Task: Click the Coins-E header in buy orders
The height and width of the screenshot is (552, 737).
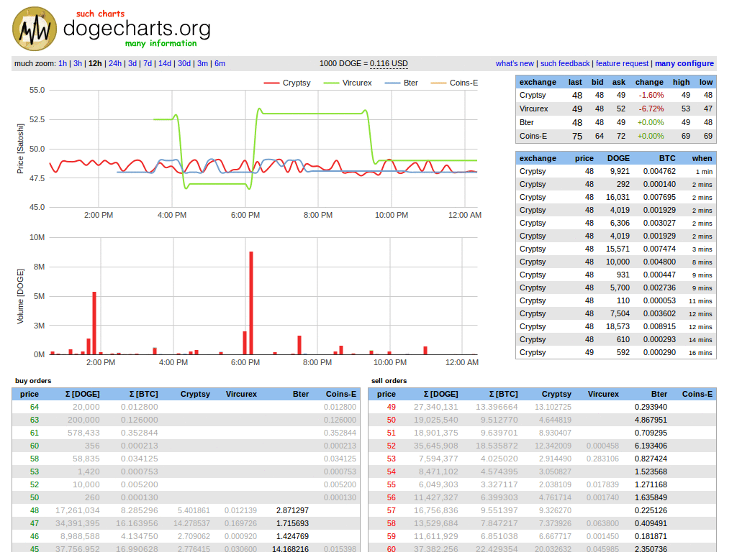Action: coord(340,395)
